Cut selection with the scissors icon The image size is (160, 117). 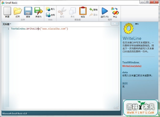click(x=62, y=12)
